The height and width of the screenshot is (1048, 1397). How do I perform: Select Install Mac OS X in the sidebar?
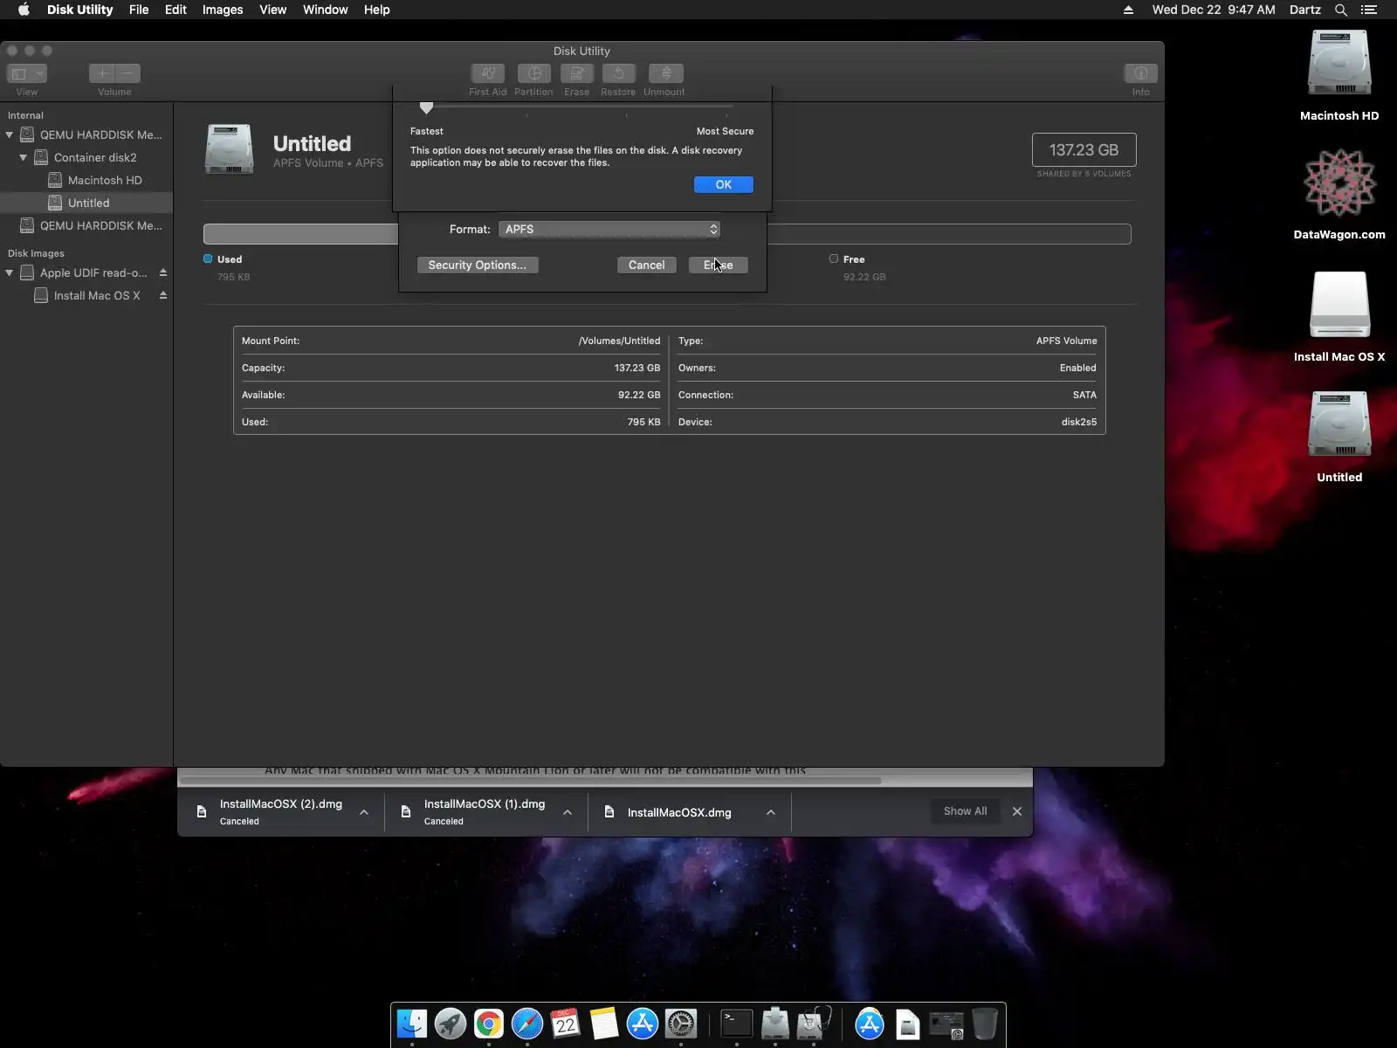(86, 295)
